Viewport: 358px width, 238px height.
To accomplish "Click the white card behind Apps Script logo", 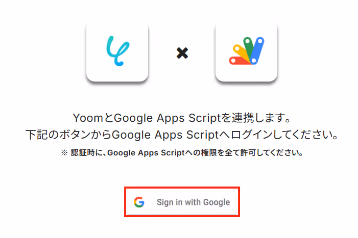I will 246,51.
